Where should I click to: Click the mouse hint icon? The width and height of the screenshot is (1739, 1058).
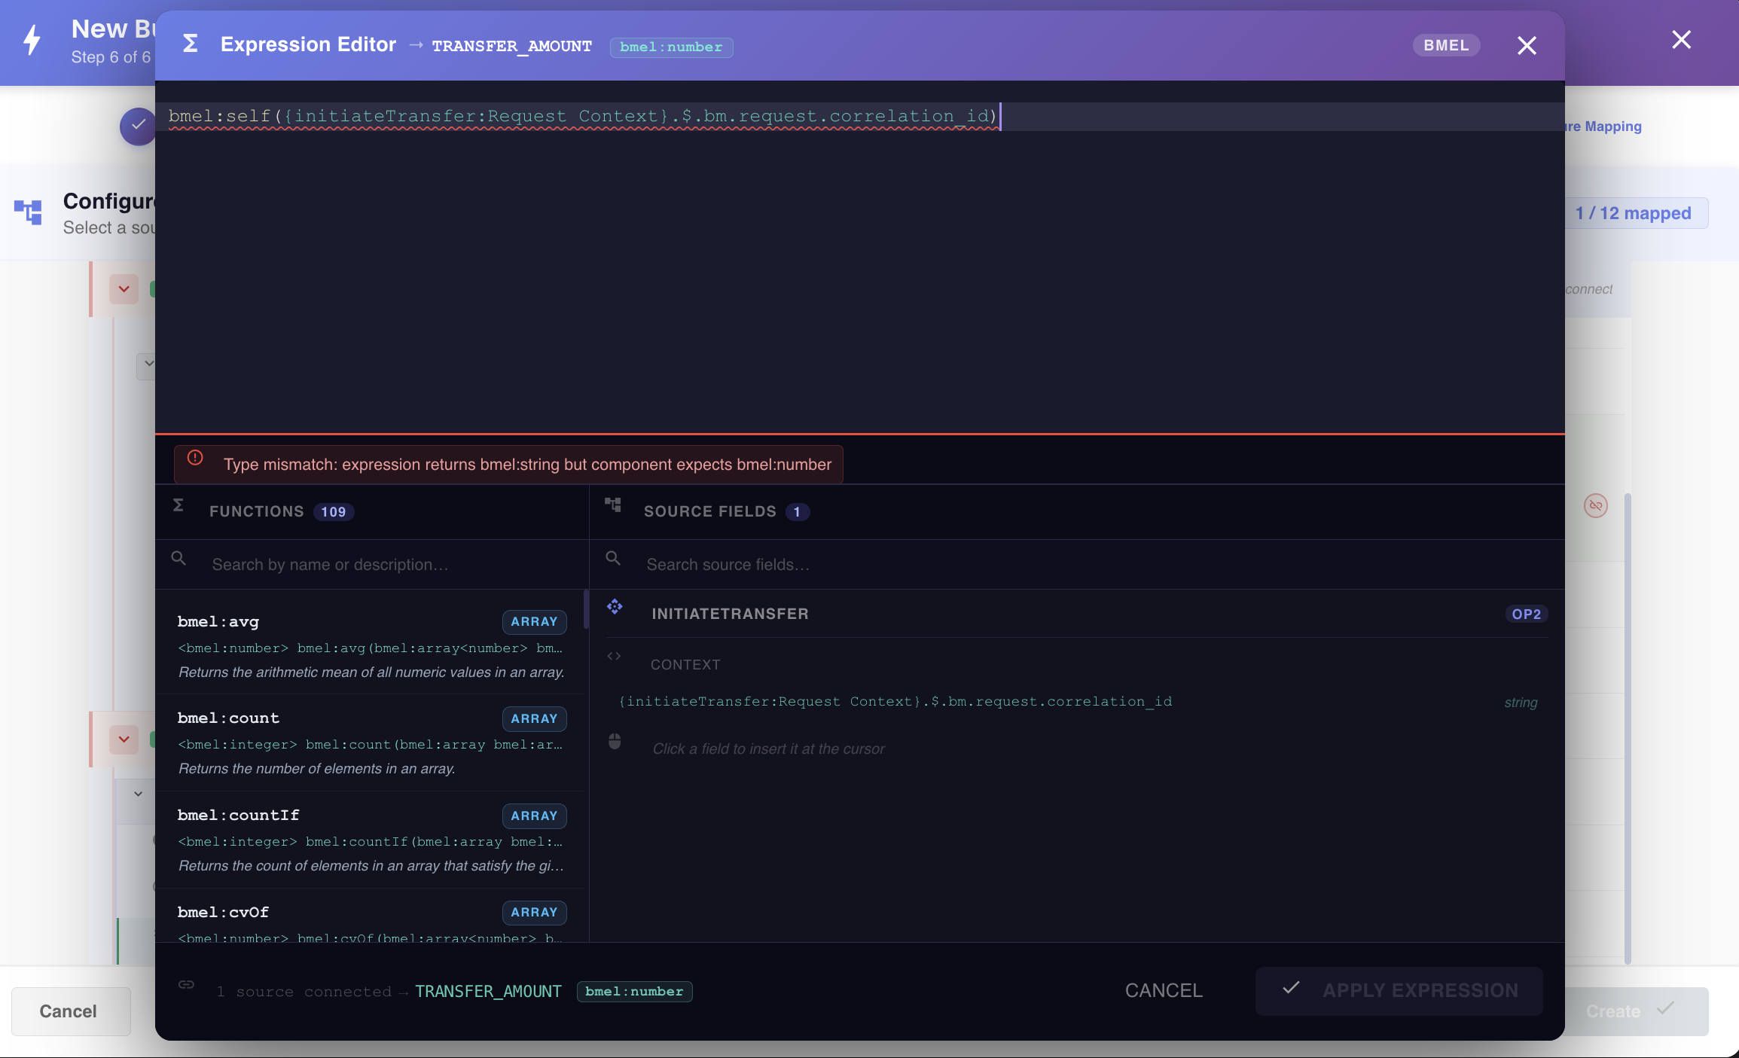(x=615, y=742)
